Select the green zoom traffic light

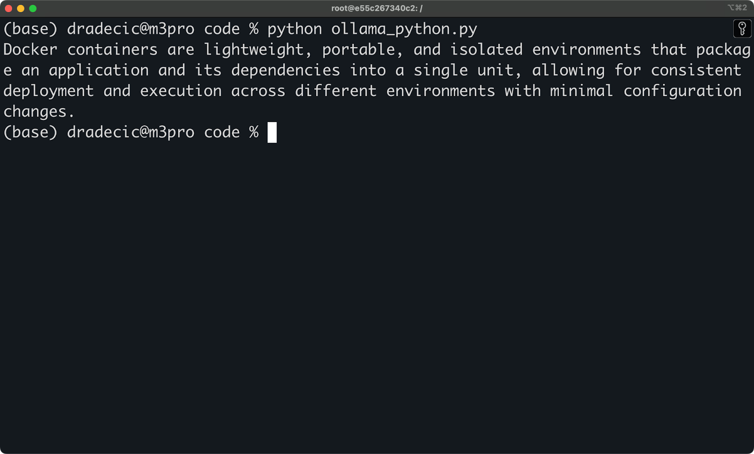click(32, 8)
